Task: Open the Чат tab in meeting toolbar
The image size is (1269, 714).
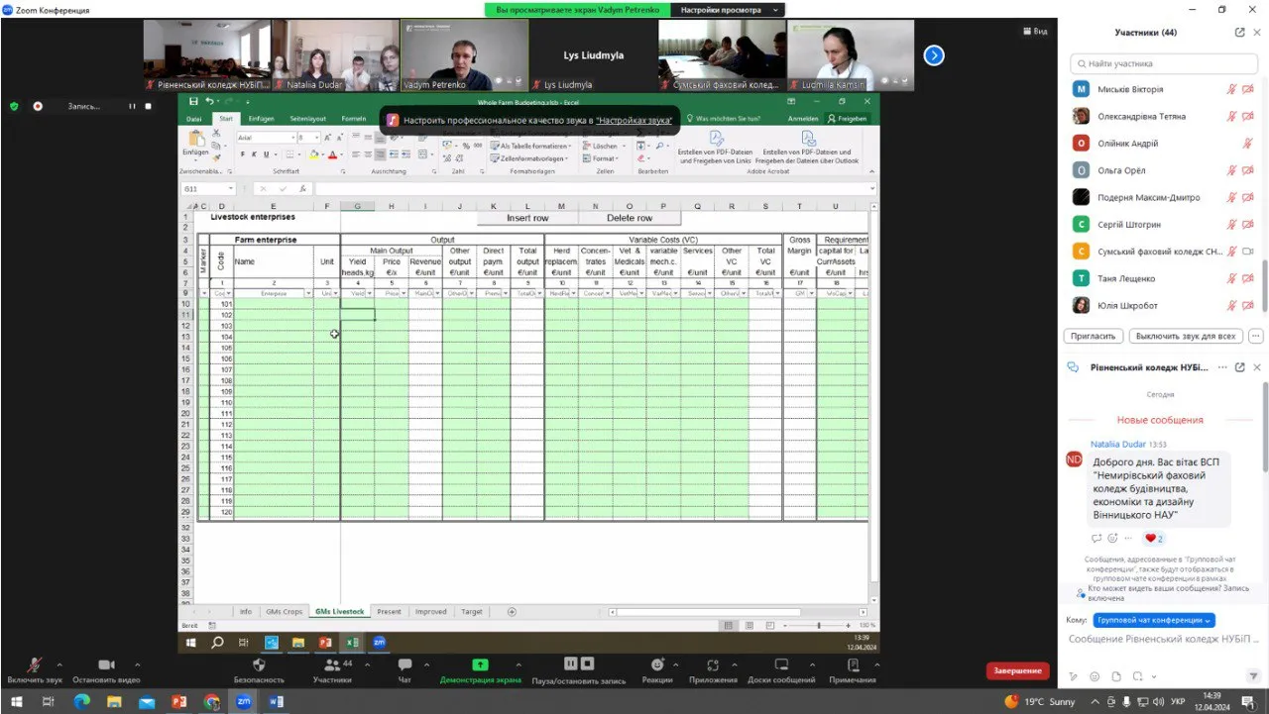Action: (x=404, y=665)
